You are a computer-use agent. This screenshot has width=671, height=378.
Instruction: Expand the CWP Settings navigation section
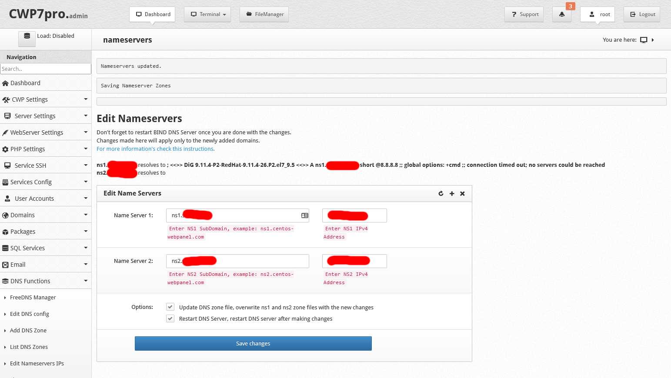46,99
